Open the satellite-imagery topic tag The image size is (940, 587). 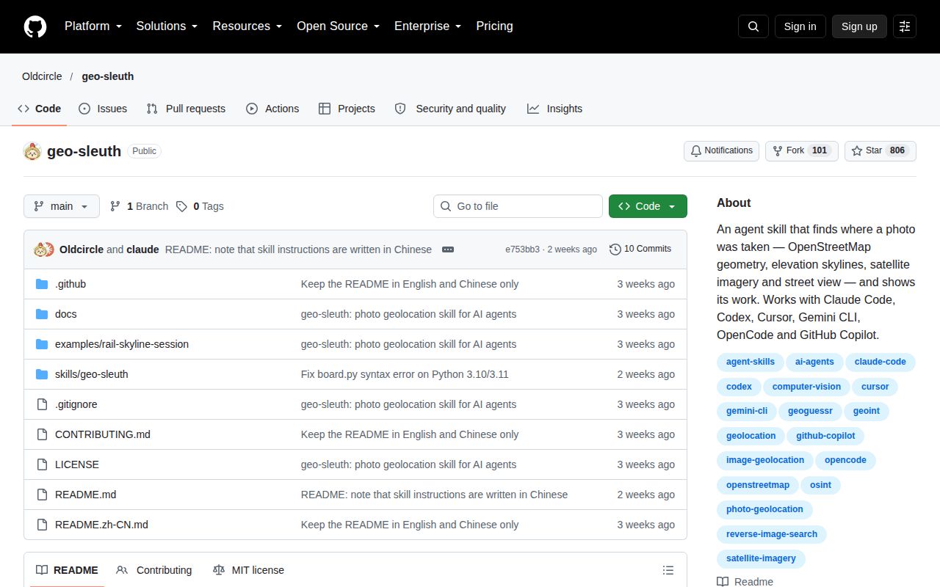pyautogui.click(x=761, y=558)
